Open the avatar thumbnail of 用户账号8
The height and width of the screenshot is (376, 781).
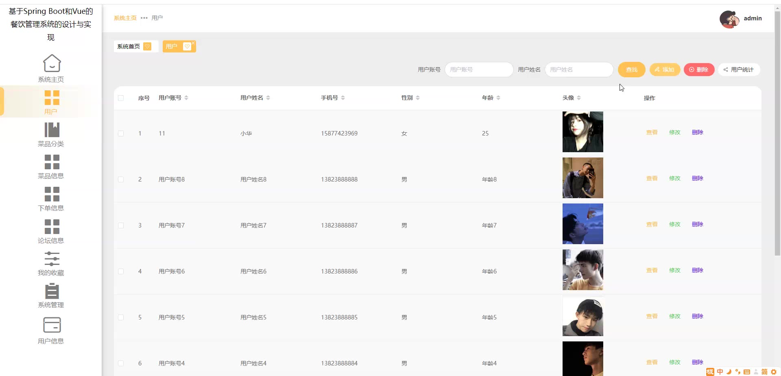pyautogui.click(x=582, y=178)
